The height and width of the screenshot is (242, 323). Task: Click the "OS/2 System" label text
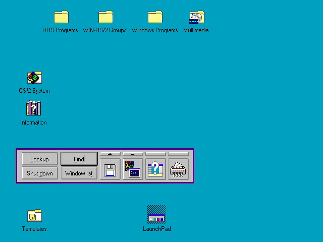pyautogui.click(x=34, y=91)
